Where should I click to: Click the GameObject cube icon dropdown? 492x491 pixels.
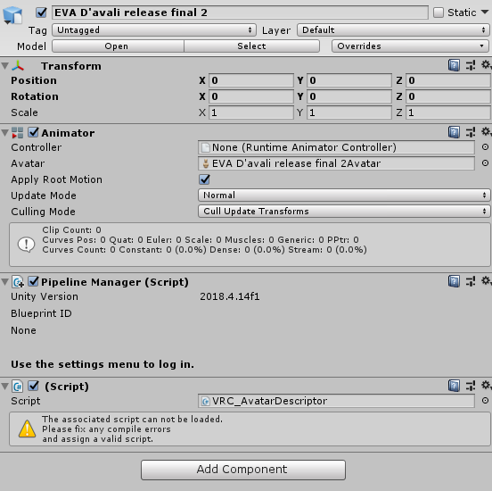[12, 15]
